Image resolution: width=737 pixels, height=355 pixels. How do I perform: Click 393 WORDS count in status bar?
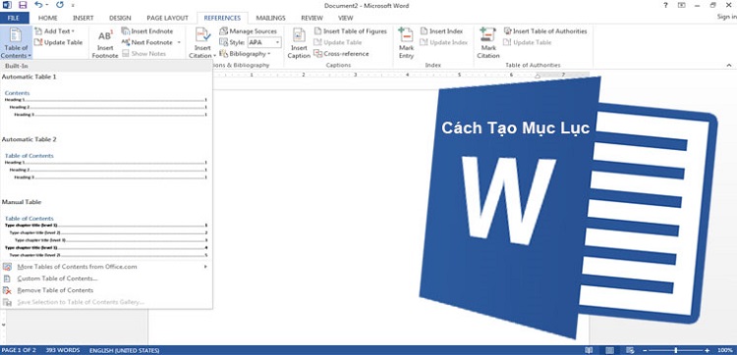(63, 350)
